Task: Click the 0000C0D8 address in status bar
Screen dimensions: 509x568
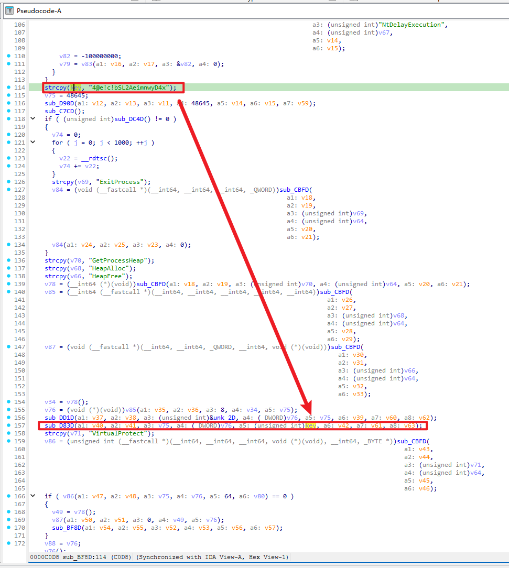Action: tap(45, 557)
